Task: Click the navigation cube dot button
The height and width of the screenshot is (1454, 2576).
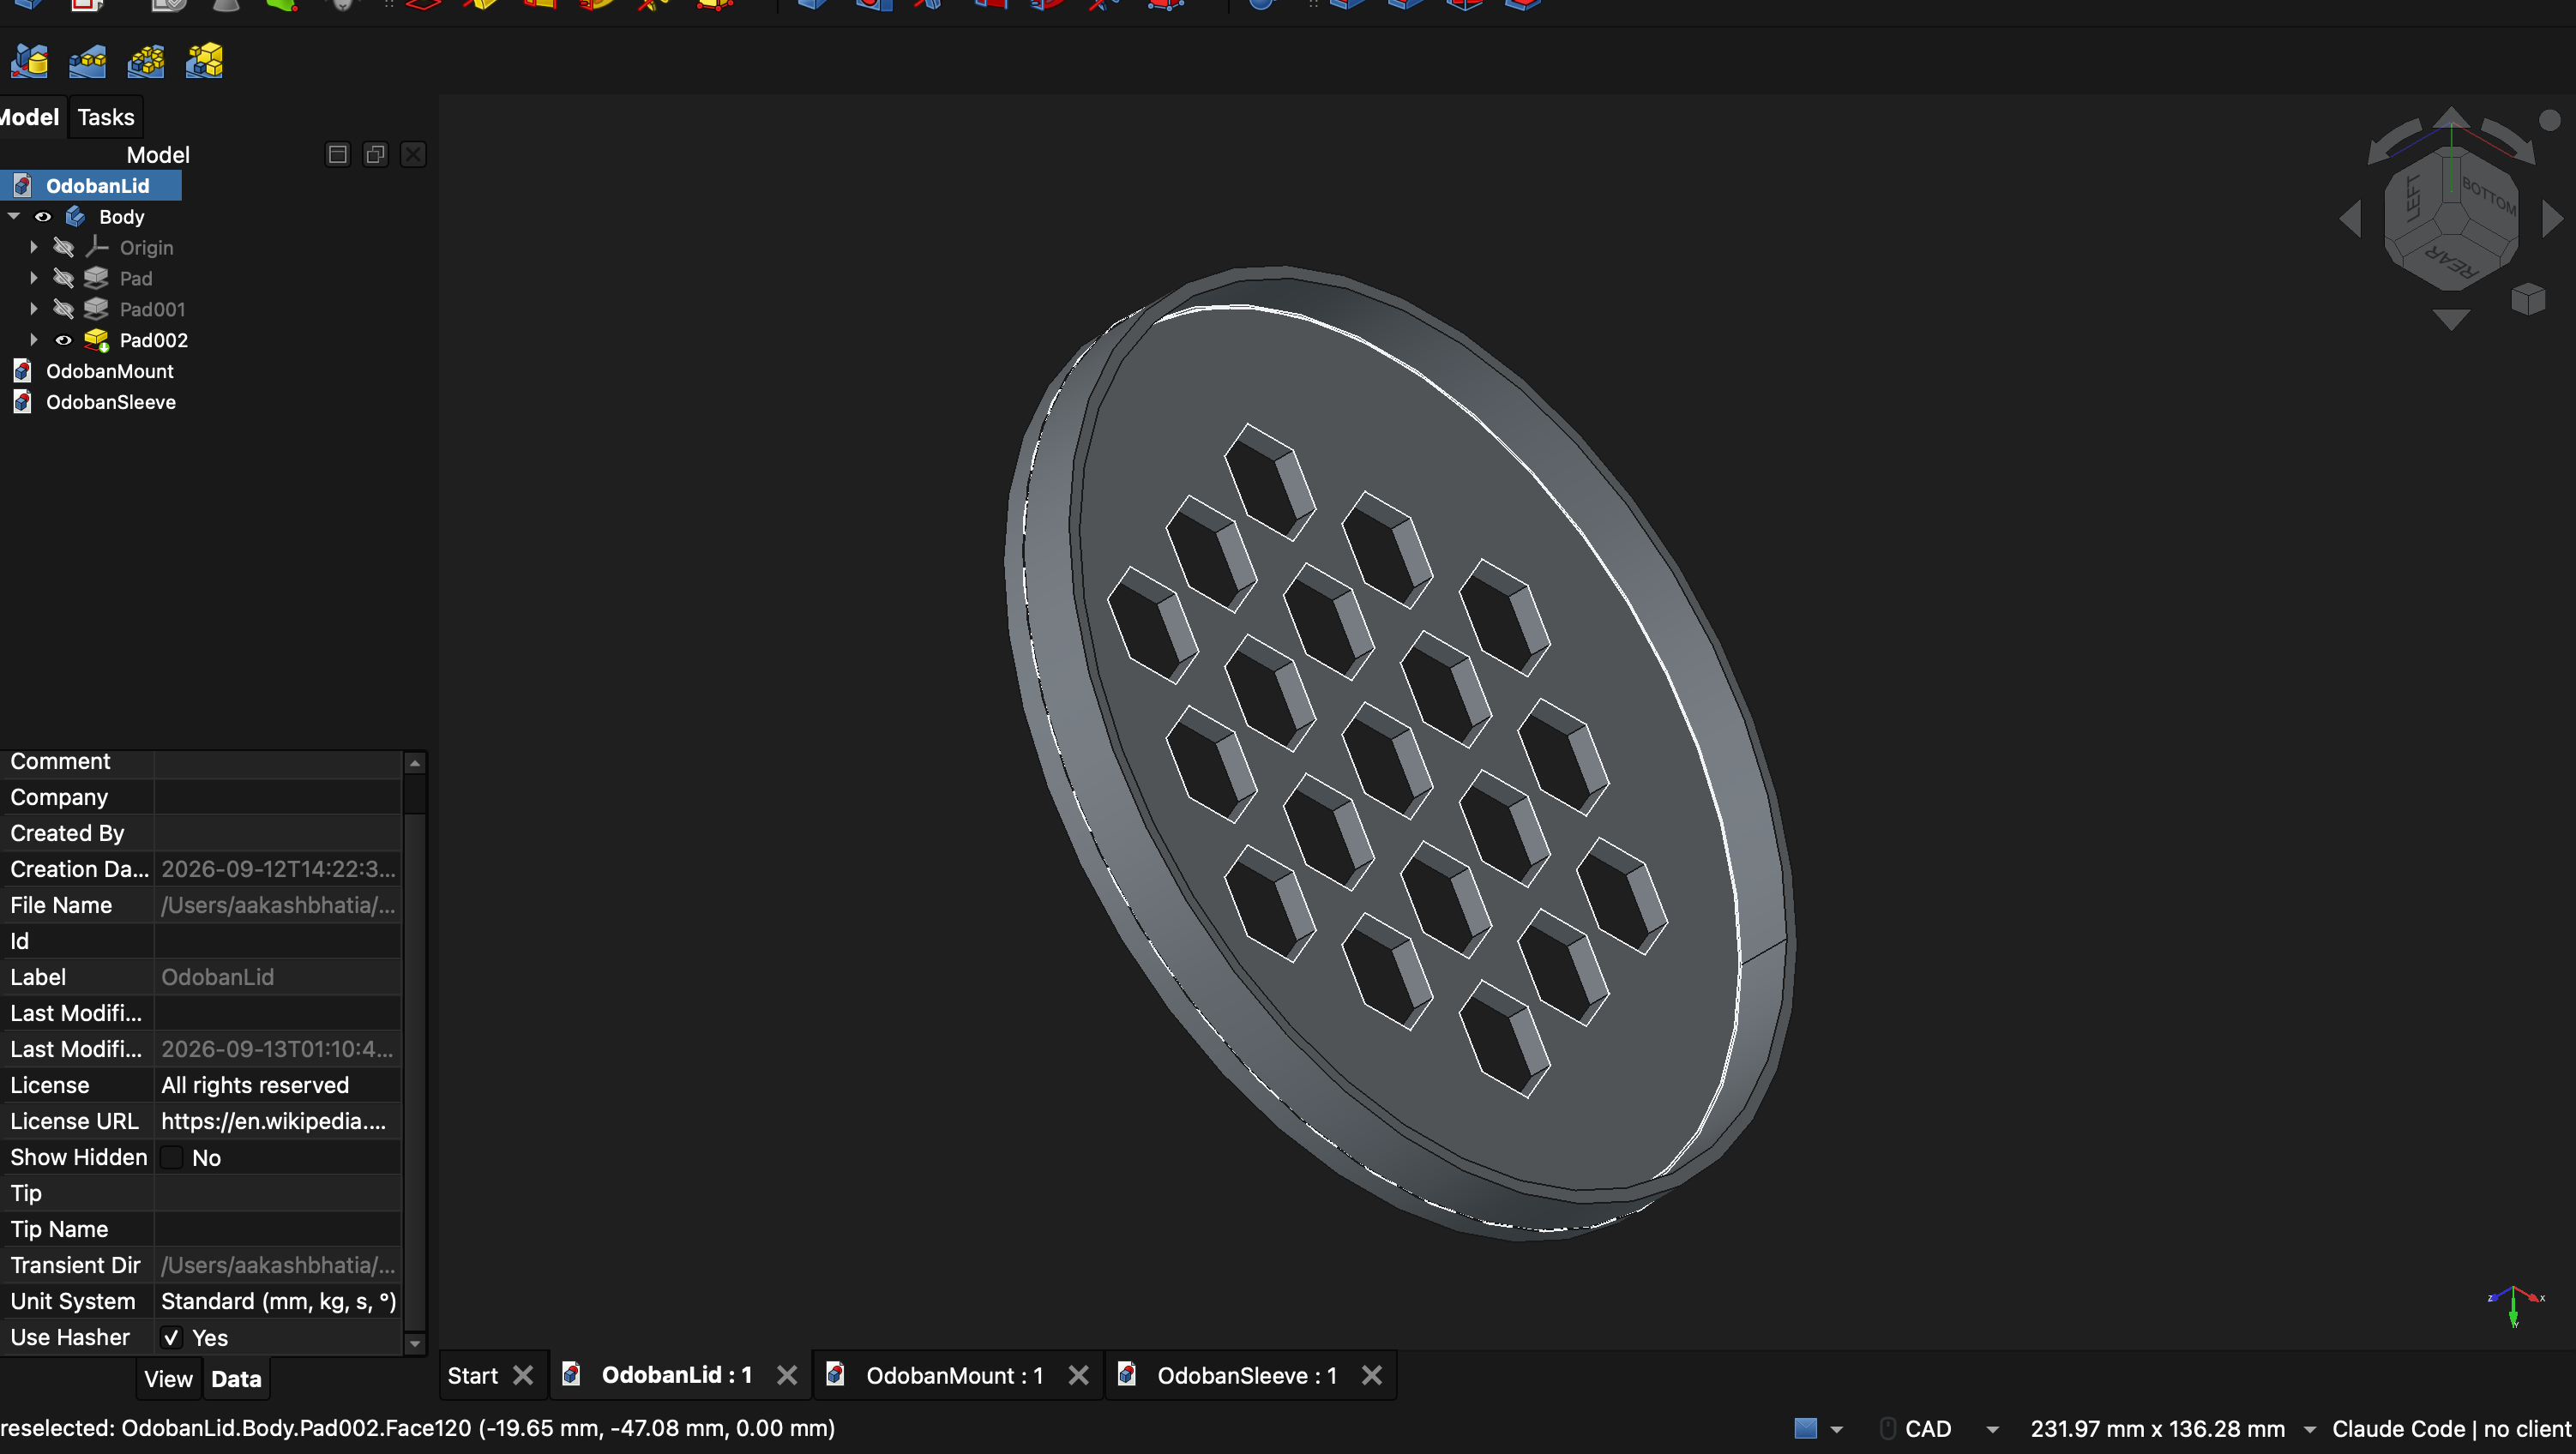Action: [x=2549, y=120]
